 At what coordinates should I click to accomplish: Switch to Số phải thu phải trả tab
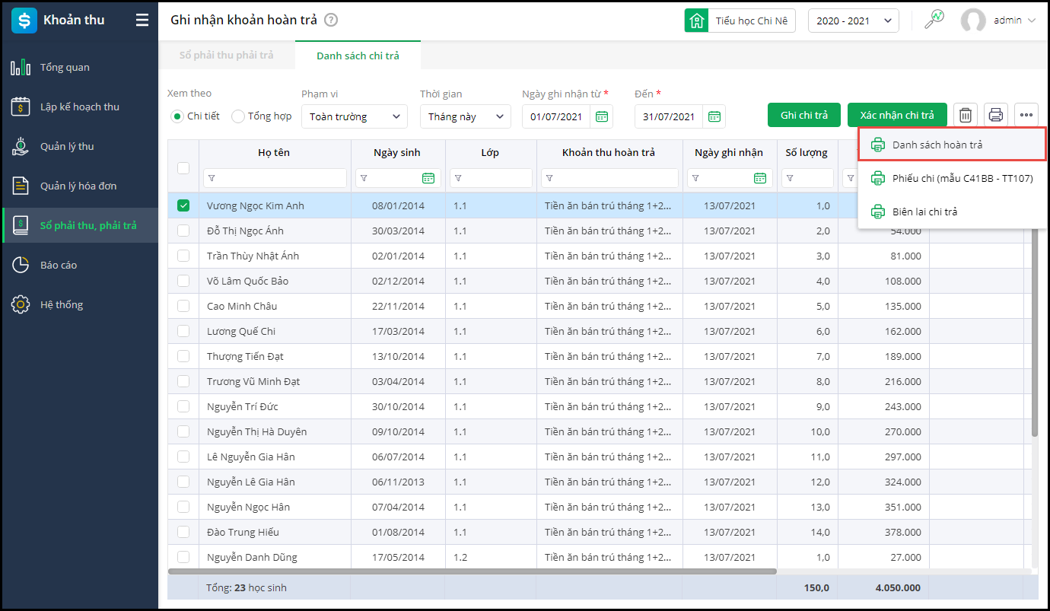point(226,56)
